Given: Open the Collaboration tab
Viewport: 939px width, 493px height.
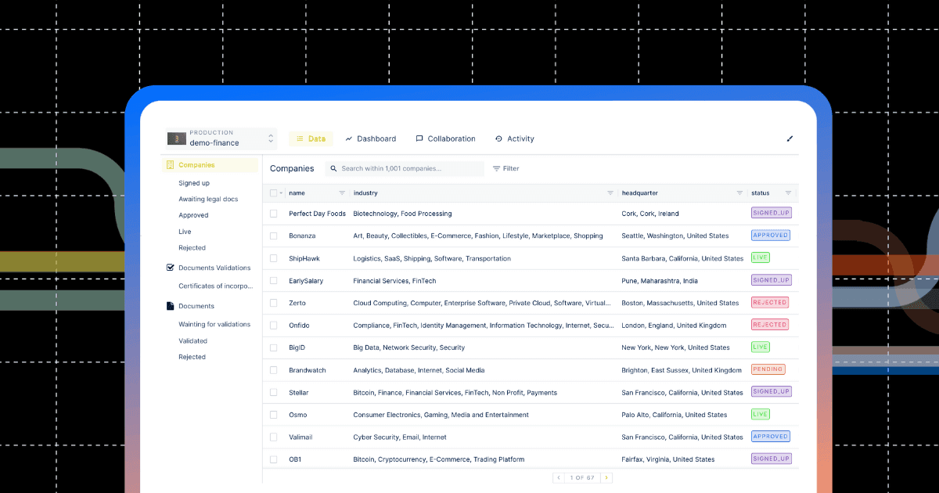Looking at the screenshot, I should click(x=445, y=139).
